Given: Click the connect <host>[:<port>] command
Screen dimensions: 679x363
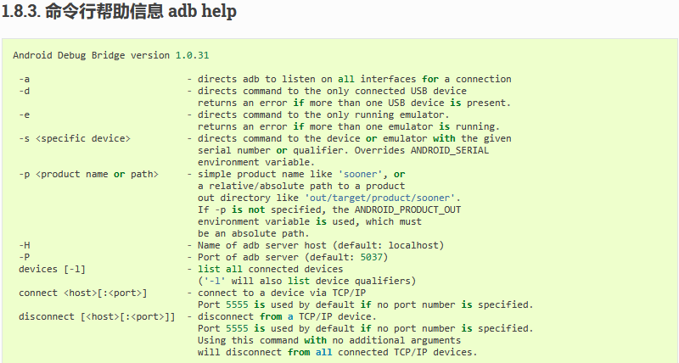Looking at the screenshot, I should pos(82,293).
